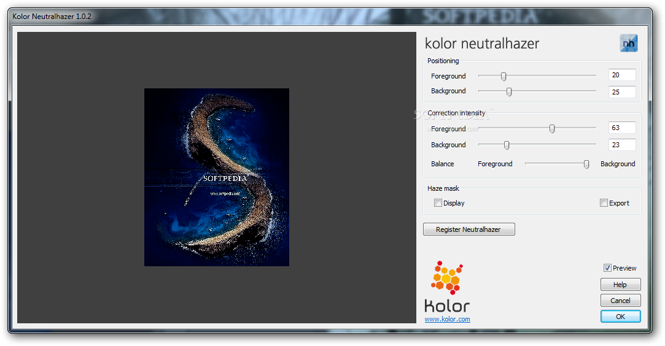Click the Correction Foreground value field showing 63
This screenshot has height=346, width=665.
click(x=622, y=128)
